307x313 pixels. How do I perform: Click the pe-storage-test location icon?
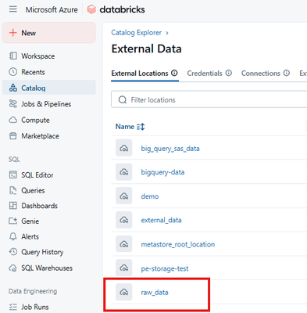124,268
